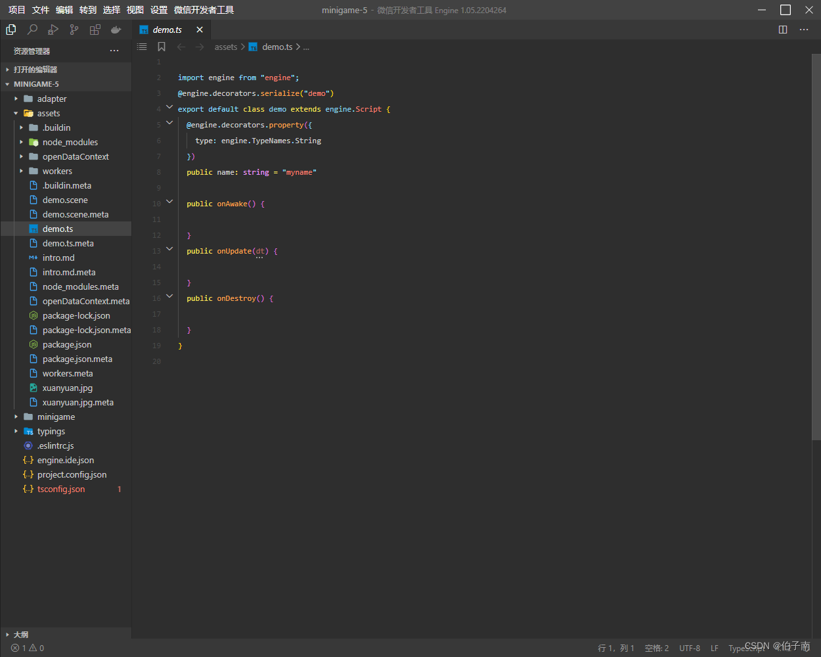Viewport: 821px width, 657px height.
Task: Open the 编辑 menu
Action: click(x=64, y=10)
